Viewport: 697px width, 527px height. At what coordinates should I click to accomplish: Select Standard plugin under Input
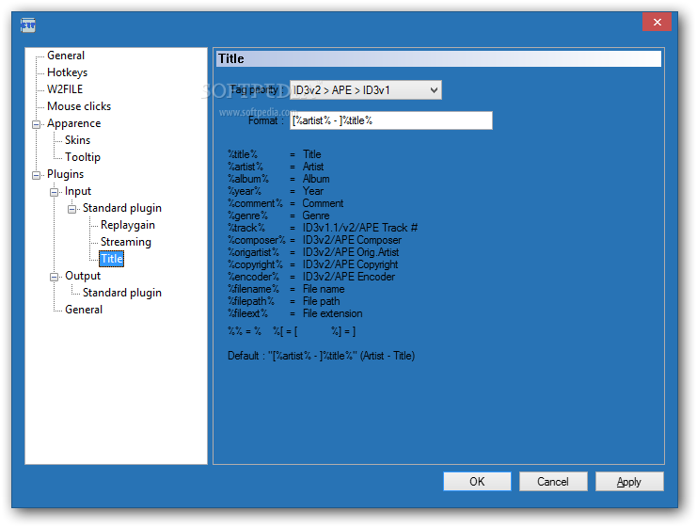point(121,208)
